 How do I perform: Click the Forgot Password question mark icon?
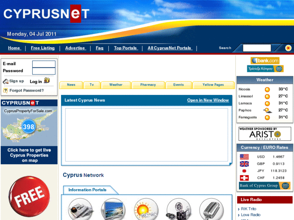(x=5, y=90)
